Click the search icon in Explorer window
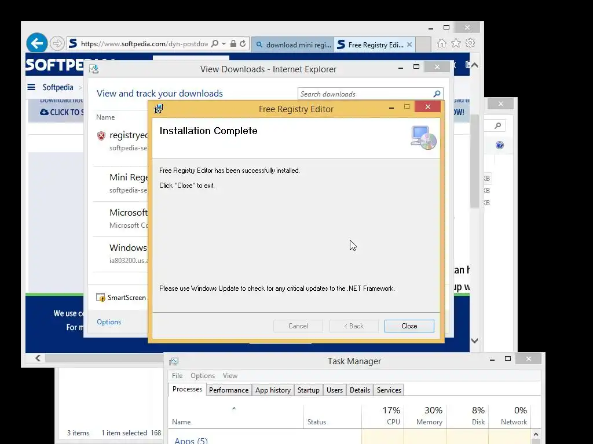This screenshot has height=444, width=593. click(497, 125)
